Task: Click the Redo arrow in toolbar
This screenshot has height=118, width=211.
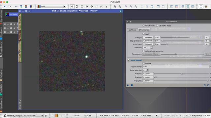Action: coord(10,7)
